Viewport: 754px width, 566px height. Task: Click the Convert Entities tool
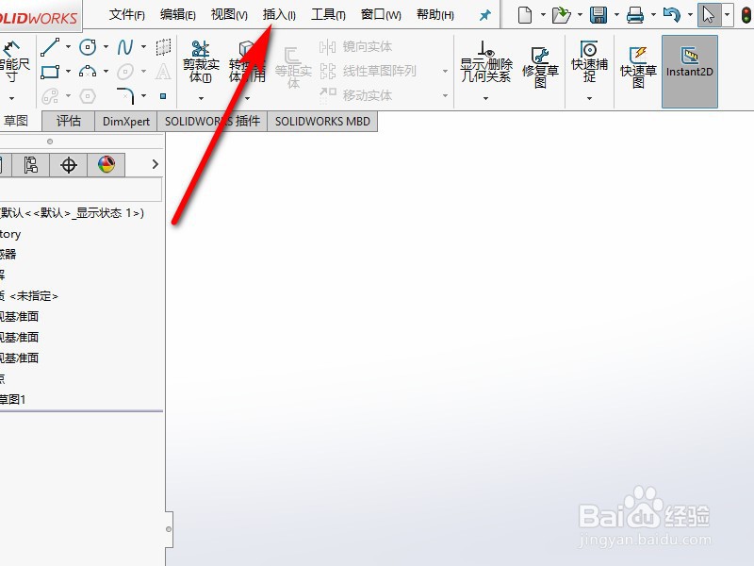point(247,61)
